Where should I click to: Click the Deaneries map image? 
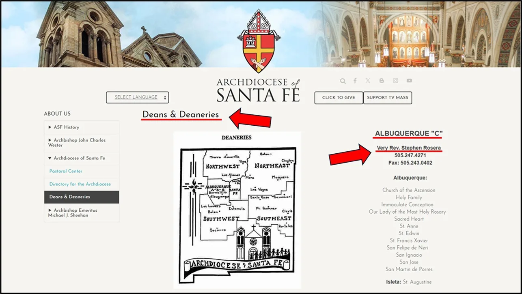pos(237,210)
